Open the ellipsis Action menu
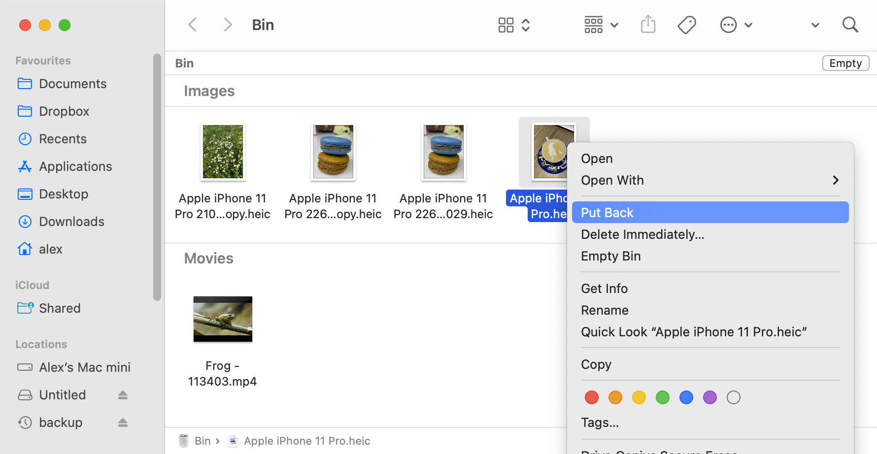Screen dimensions: 877x454 click(x=736, y=25)
